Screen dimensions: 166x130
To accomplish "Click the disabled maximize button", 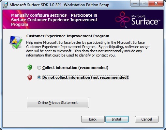I will coord(144,4).
